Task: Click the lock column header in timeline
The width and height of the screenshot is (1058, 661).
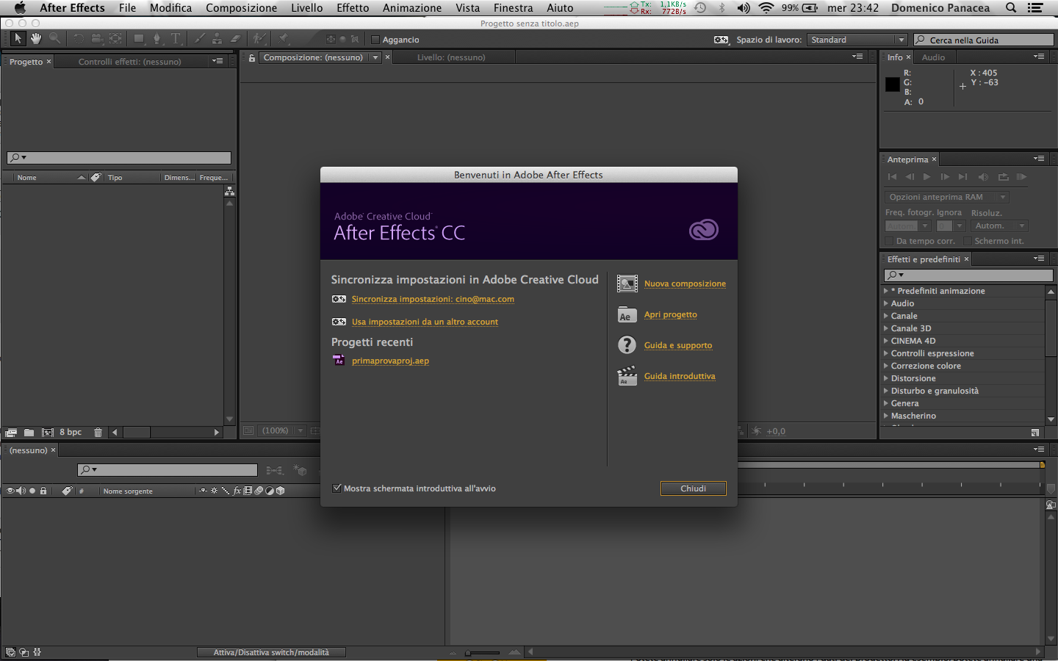Action: pos(43,491)
